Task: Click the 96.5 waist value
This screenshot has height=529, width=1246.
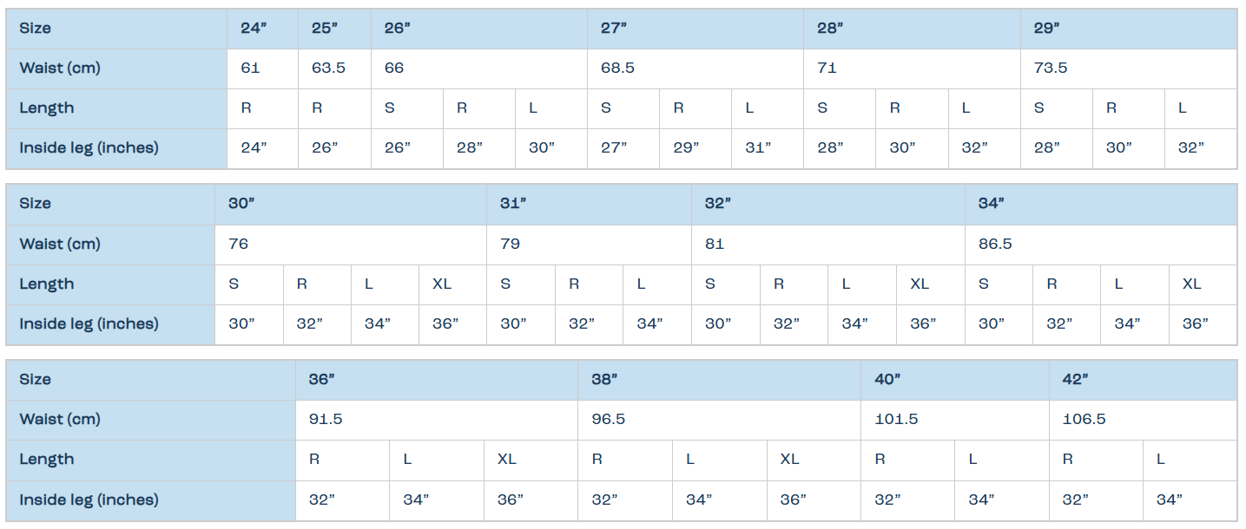Action: pyautogui.click(x=609, y=419)
